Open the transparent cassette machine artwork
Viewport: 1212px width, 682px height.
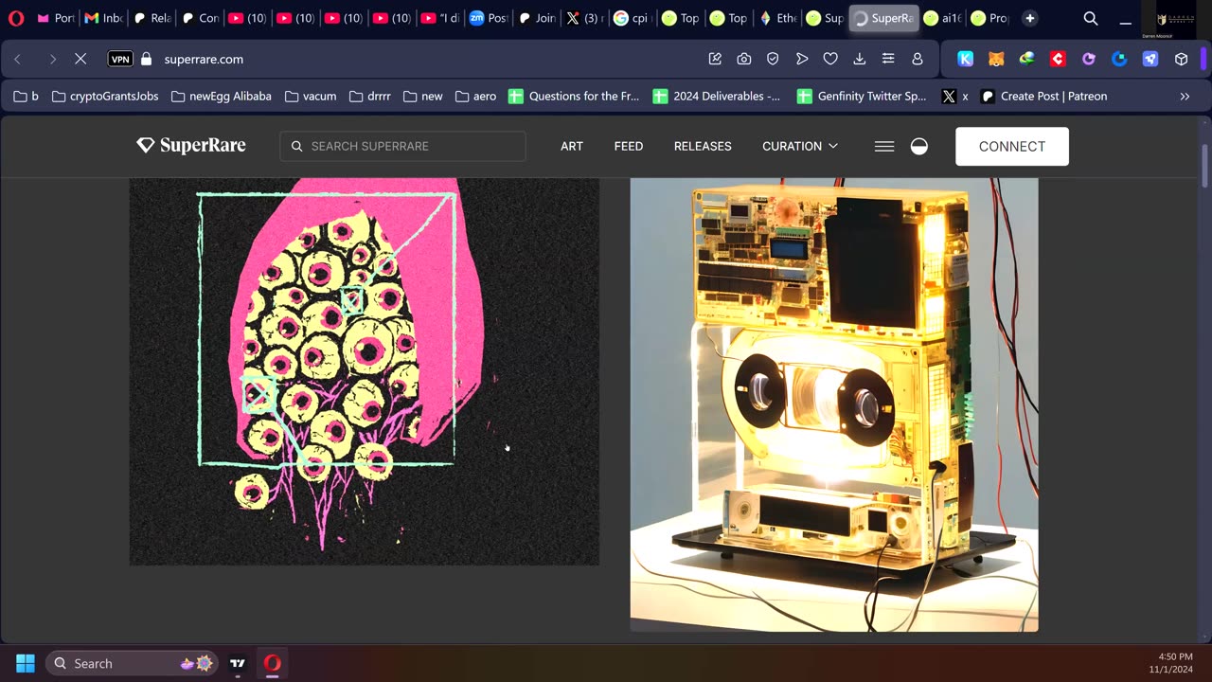[x=834, y=404]
